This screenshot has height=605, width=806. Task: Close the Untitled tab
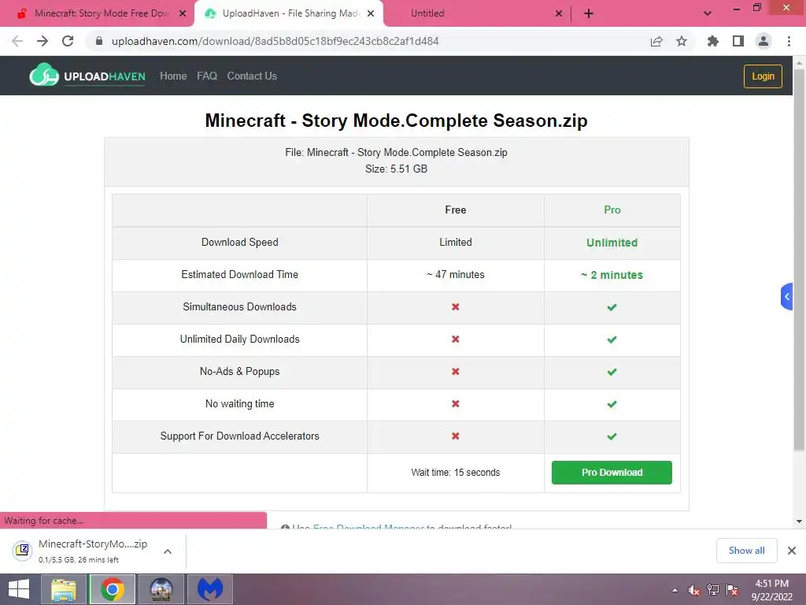[x=559, y=13]
